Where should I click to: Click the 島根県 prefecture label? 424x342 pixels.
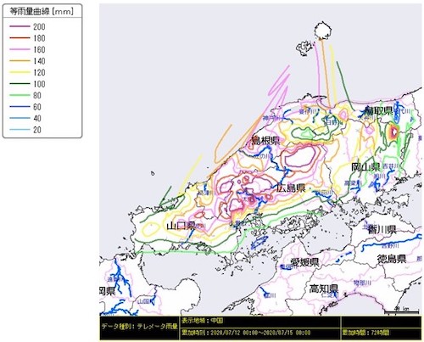(x=265, y=140)
